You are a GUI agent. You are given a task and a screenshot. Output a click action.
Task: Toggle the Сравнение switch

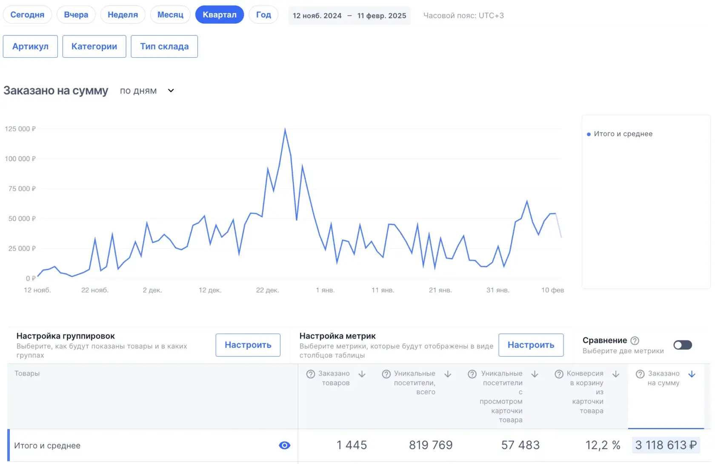click(683, 345)
